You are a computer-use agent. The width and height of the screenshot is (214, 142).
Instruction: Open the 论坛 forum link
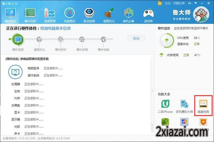pyautogui.click(x=168, y=3)
